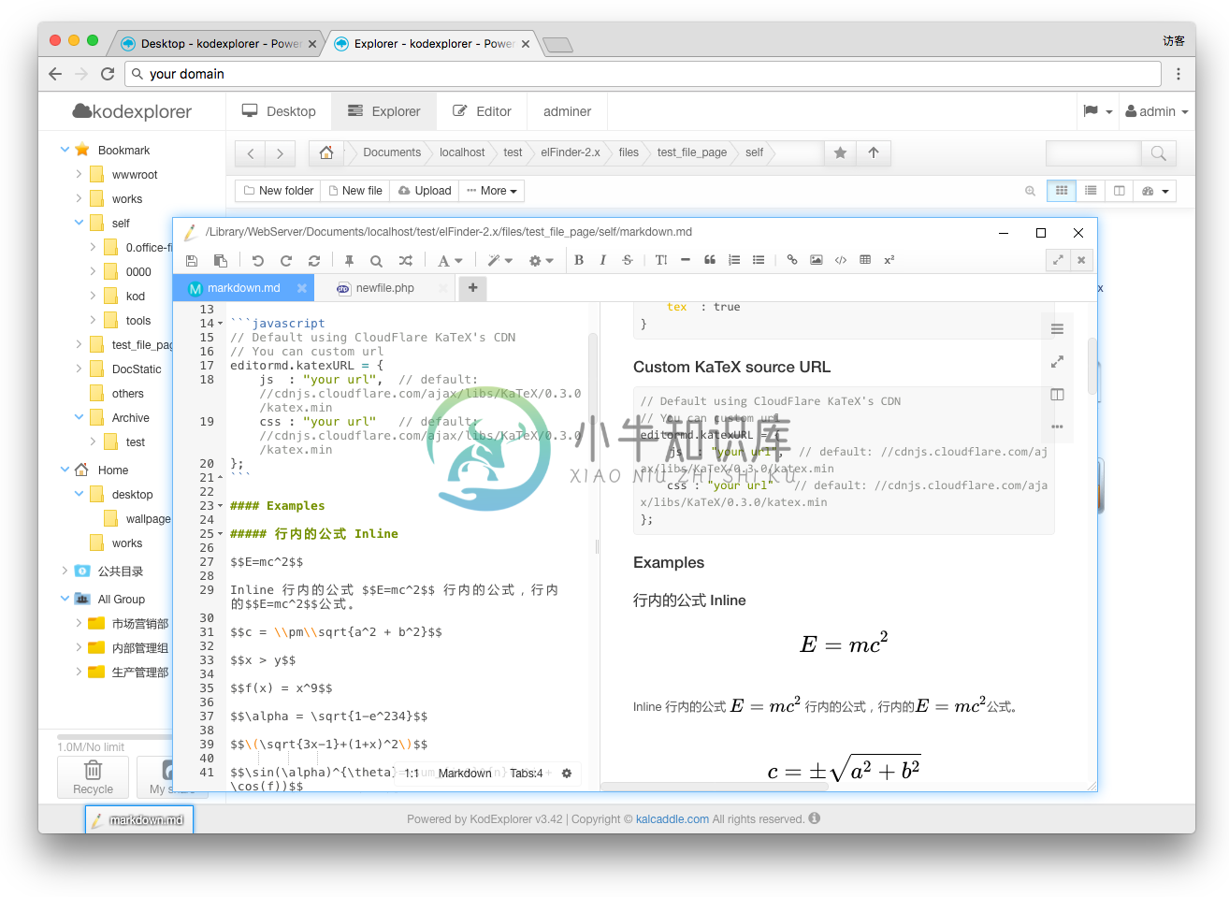
Task: Click the browser address bar
Action: click(643, 74)
